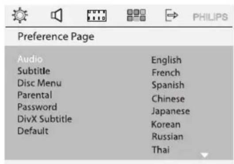Viewport: 234px width, 164px height.
Task: Choose Japanese from the language list
Action: pyautogui.click(x=171, y=111)
